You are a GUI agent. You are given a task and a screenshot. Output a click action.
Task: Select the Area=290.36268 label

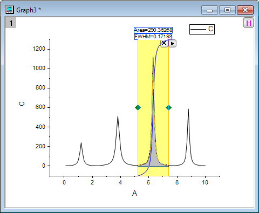[x=153, y=30]
